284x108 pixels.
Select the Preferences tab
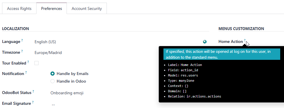click(51, 8)
